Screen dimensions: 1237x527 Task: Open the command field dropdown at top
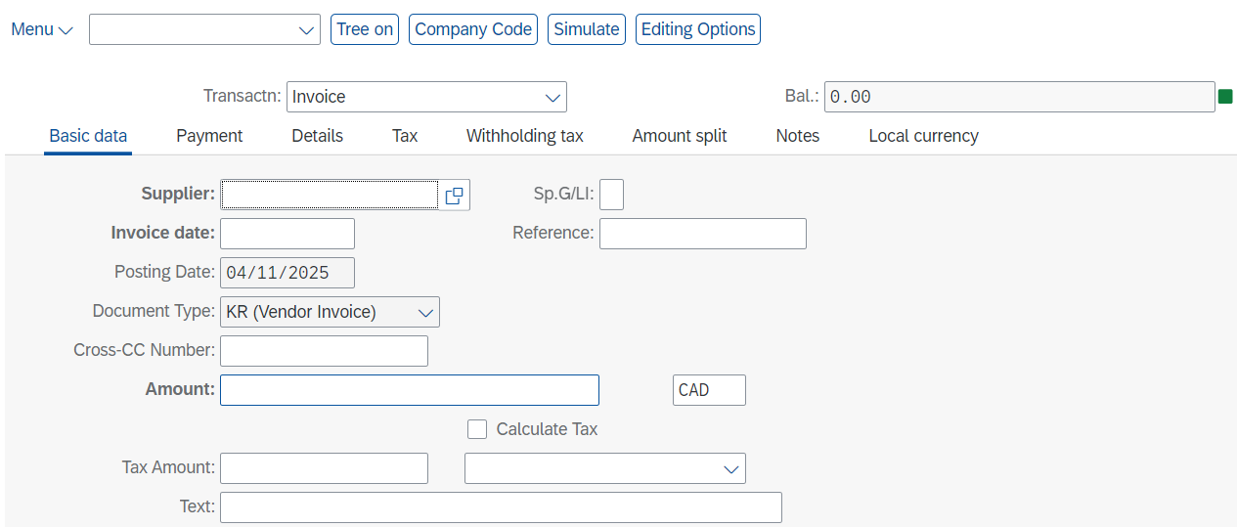(306, 29)
